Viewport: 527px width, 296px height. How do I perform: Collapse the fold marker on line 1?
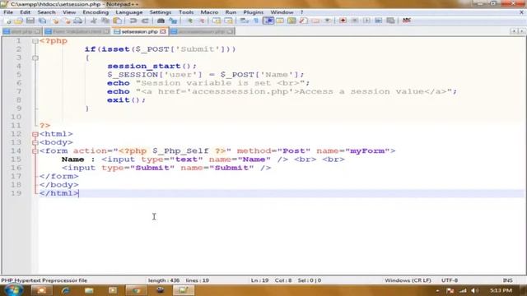coord(35,41)
